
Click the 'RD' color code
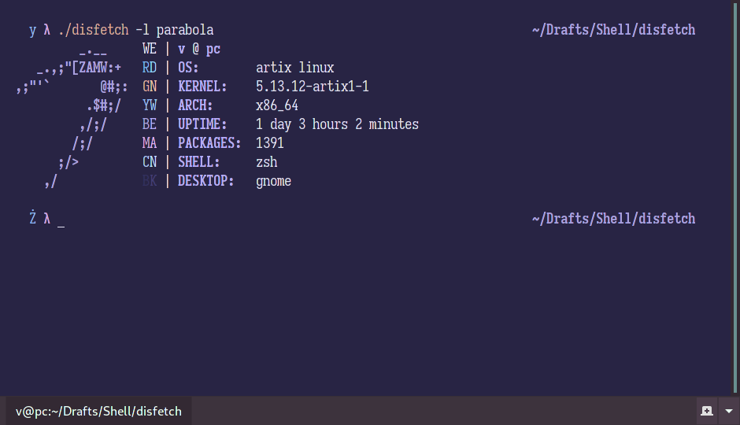[x=149, y=68]
